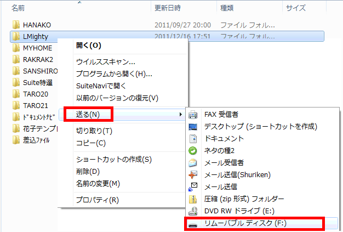
Task: Select 削除(D) in context menu
Action: click(88, 171)
